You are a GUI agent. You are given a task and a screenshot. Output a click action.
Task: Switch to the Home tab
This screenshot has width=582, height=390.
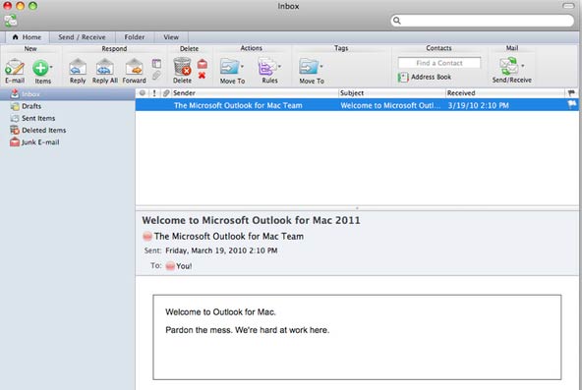click(28, 37)
